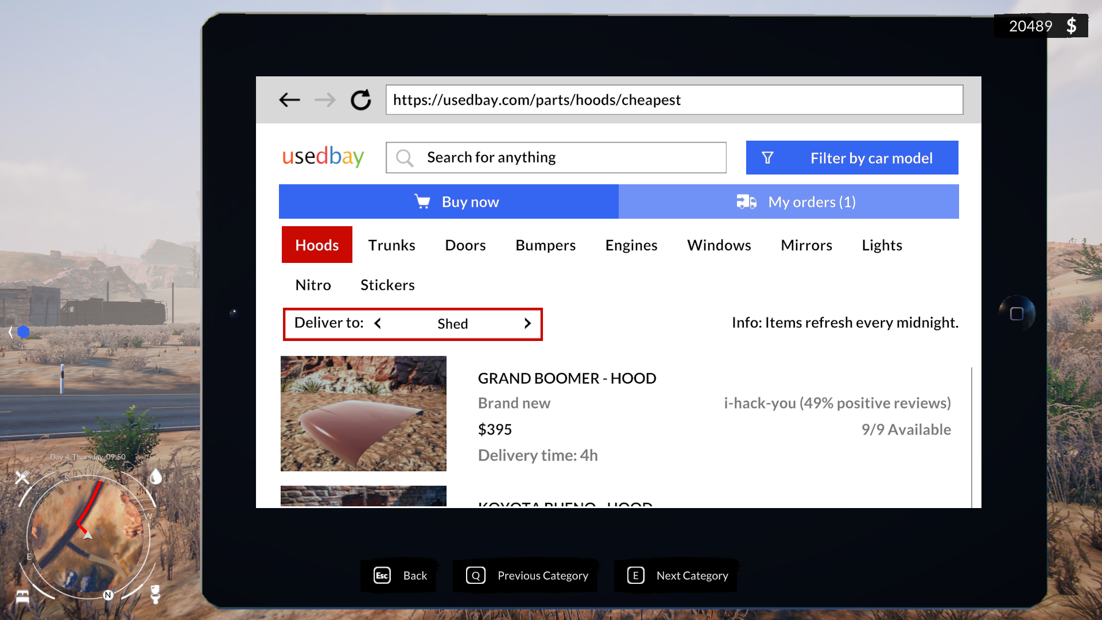This screenshot has height=620, width=1102.
Task: Switch to Buy now tab
Action: [x=449, y=201]
